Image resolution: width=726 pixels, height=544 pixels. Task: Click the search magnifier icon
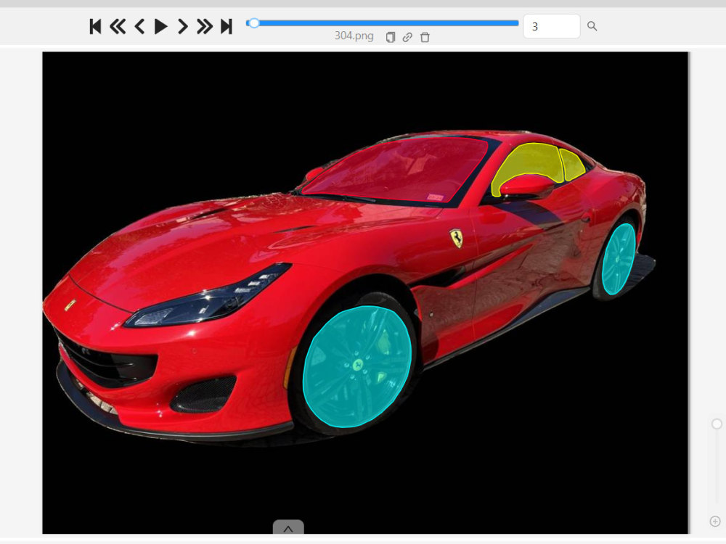click(x=592, y=26)
